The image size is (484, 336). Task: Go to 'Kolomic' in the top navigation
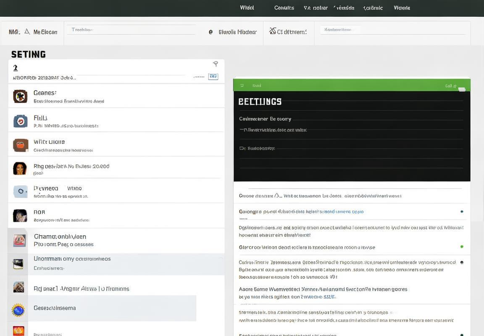point(373,8)
